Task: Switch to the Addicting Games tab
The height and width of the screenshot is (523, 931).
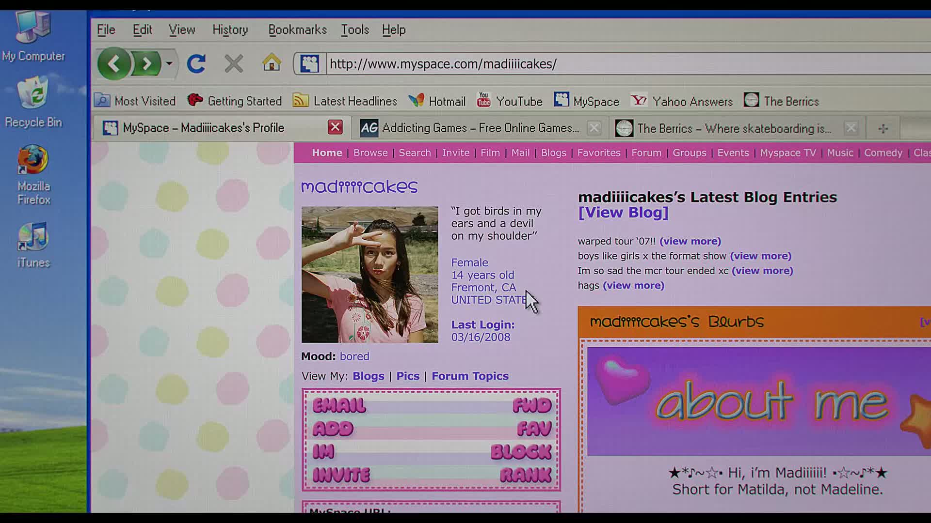Action: pyautogui.click(x=480, y=128)
